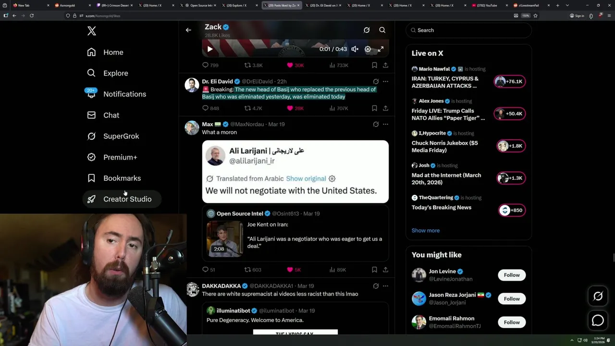This screenshot has height=346, width=615.
Task: Open Notifications with 20+ badge
Action: click(x=116, y=94)
